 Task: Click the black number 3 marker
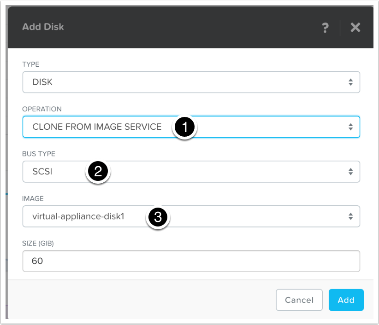coord(158,217)
